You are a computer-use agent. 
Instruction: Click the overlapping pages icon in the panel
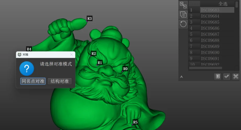coord(183,15)
